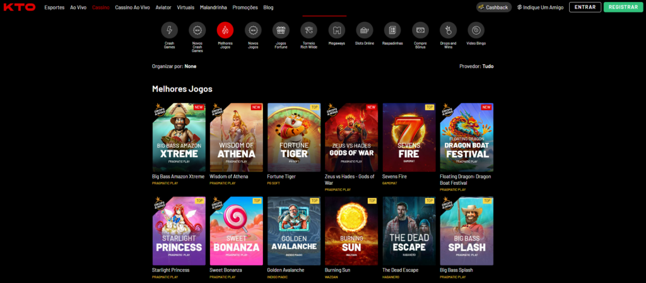
Task: Select the Jogos Fortune icon
Action: [x=281, y=30]
